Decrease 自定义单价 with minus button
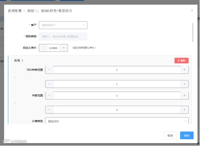The image size is (200, 146). 43,48
